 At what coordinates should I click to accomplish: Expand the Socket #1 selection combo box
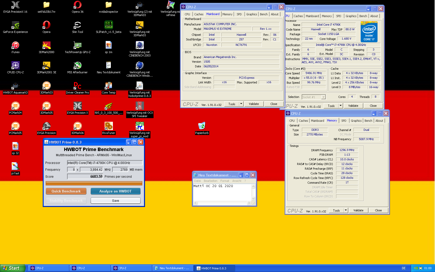coord(314,97)
